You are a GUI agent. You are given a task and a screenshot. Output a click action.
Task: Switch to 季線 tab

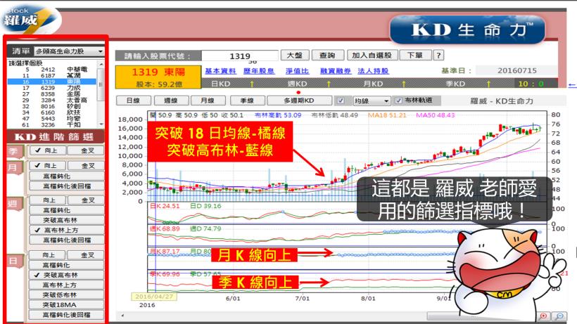tap(247, 101)
